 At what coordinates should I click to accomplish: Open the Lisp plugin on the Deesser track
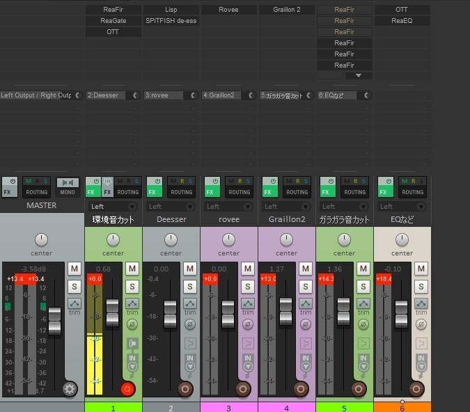(x=171, y=10)
